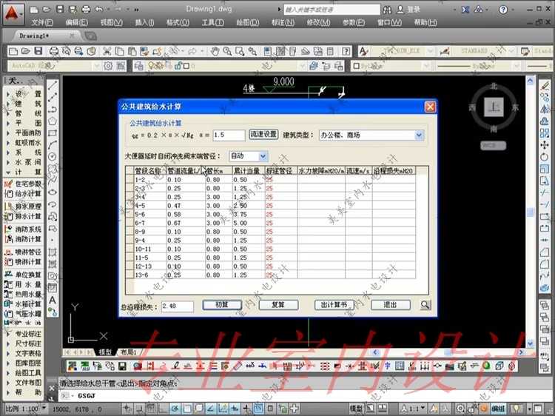This screenshot has height=416, width=555.
Task: Select 住宅参数 in the sidebar
Action: click(23, 184)
